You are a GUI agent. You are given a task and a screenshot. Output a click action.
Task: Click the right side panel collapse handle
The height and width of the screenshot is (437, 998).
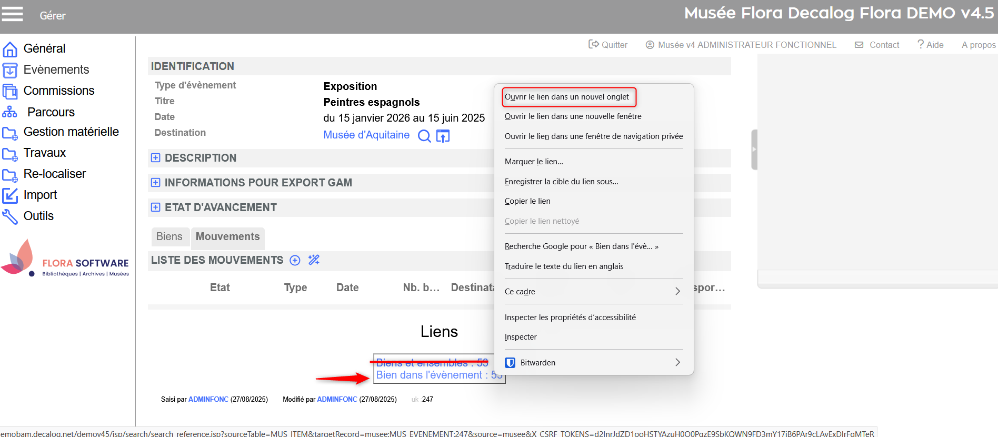click(754, 150)
